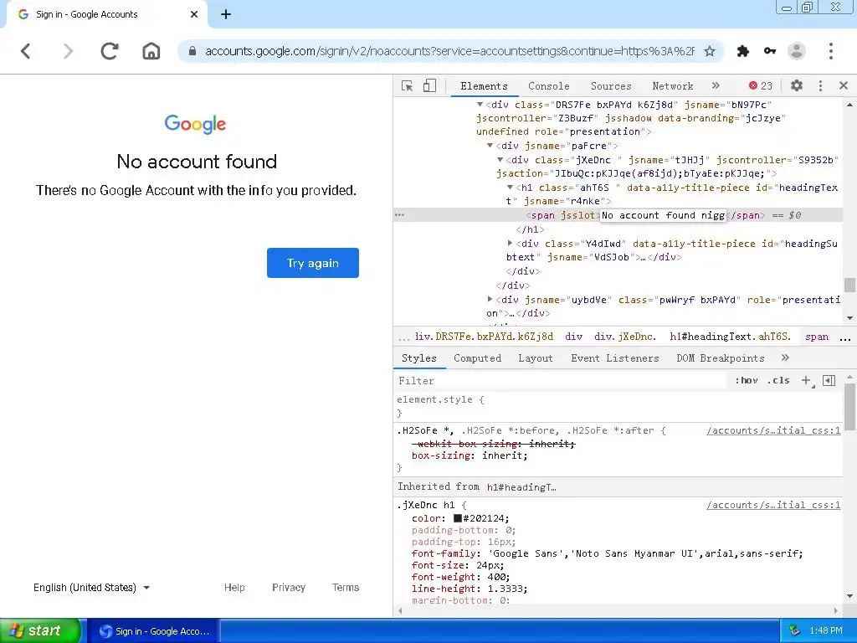Open the Windows start button
Screen dimensions: 857x643
coord(40,631)
